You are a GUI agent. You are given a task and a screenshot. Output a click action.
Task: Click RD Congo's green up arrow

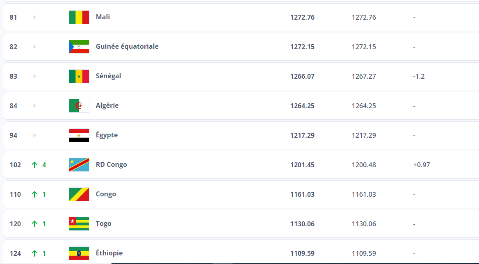pyautogui.click(x=34, y=165)
